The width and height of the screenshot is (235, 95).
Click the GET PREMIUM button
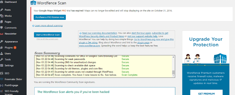pos(206,93)
